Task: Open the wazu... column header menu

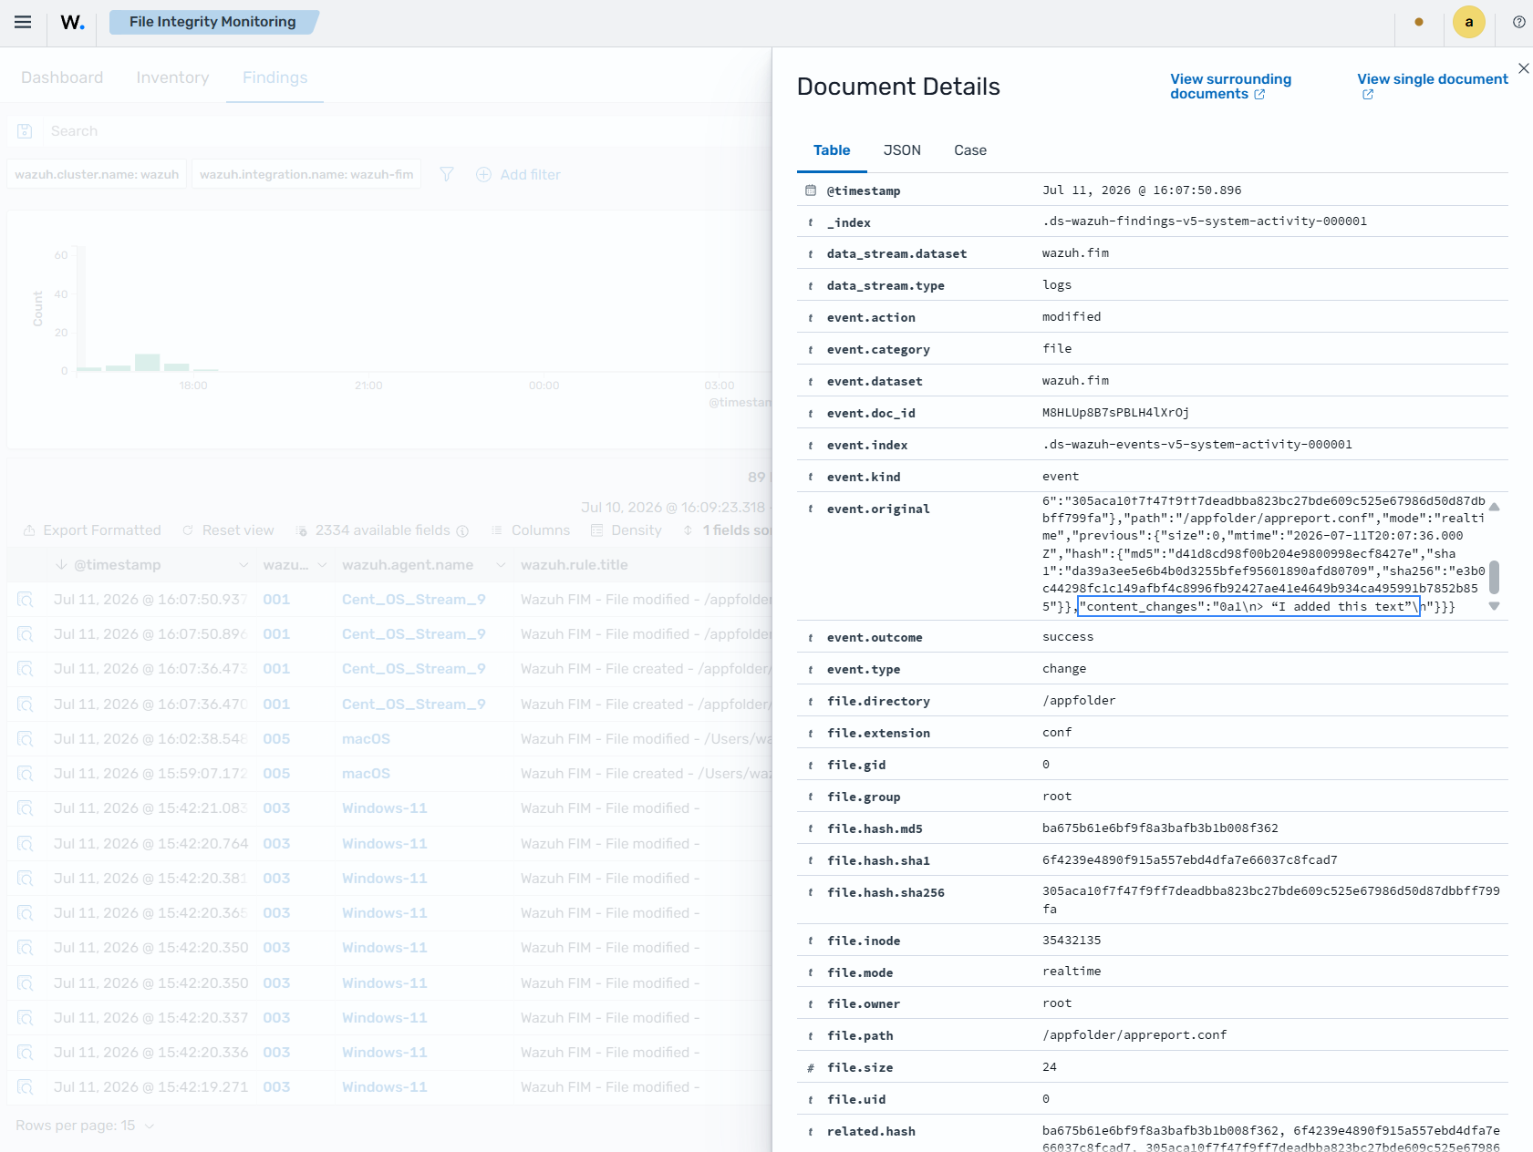Action: (322, 565)
